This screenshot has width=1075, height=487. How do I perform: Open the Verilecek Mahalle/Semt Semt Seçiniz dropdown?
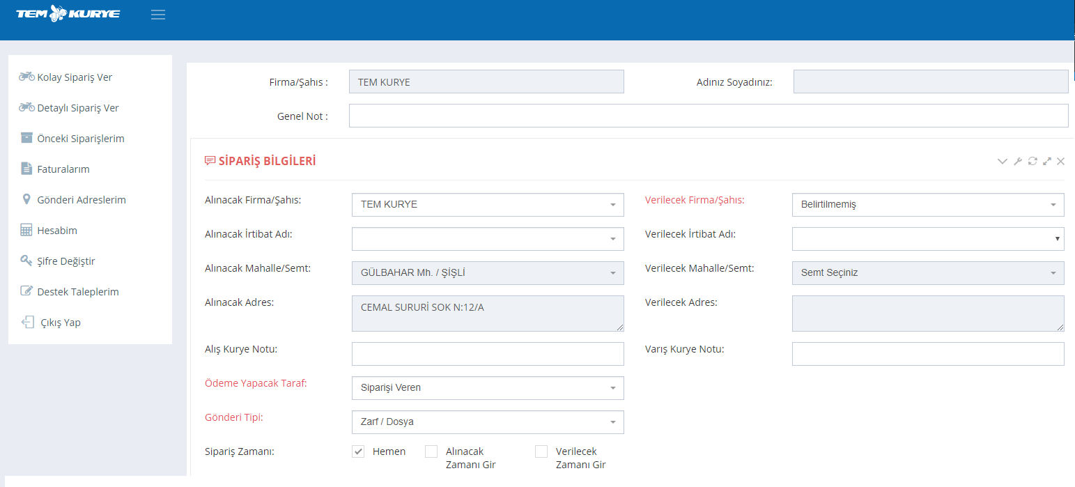928,273
